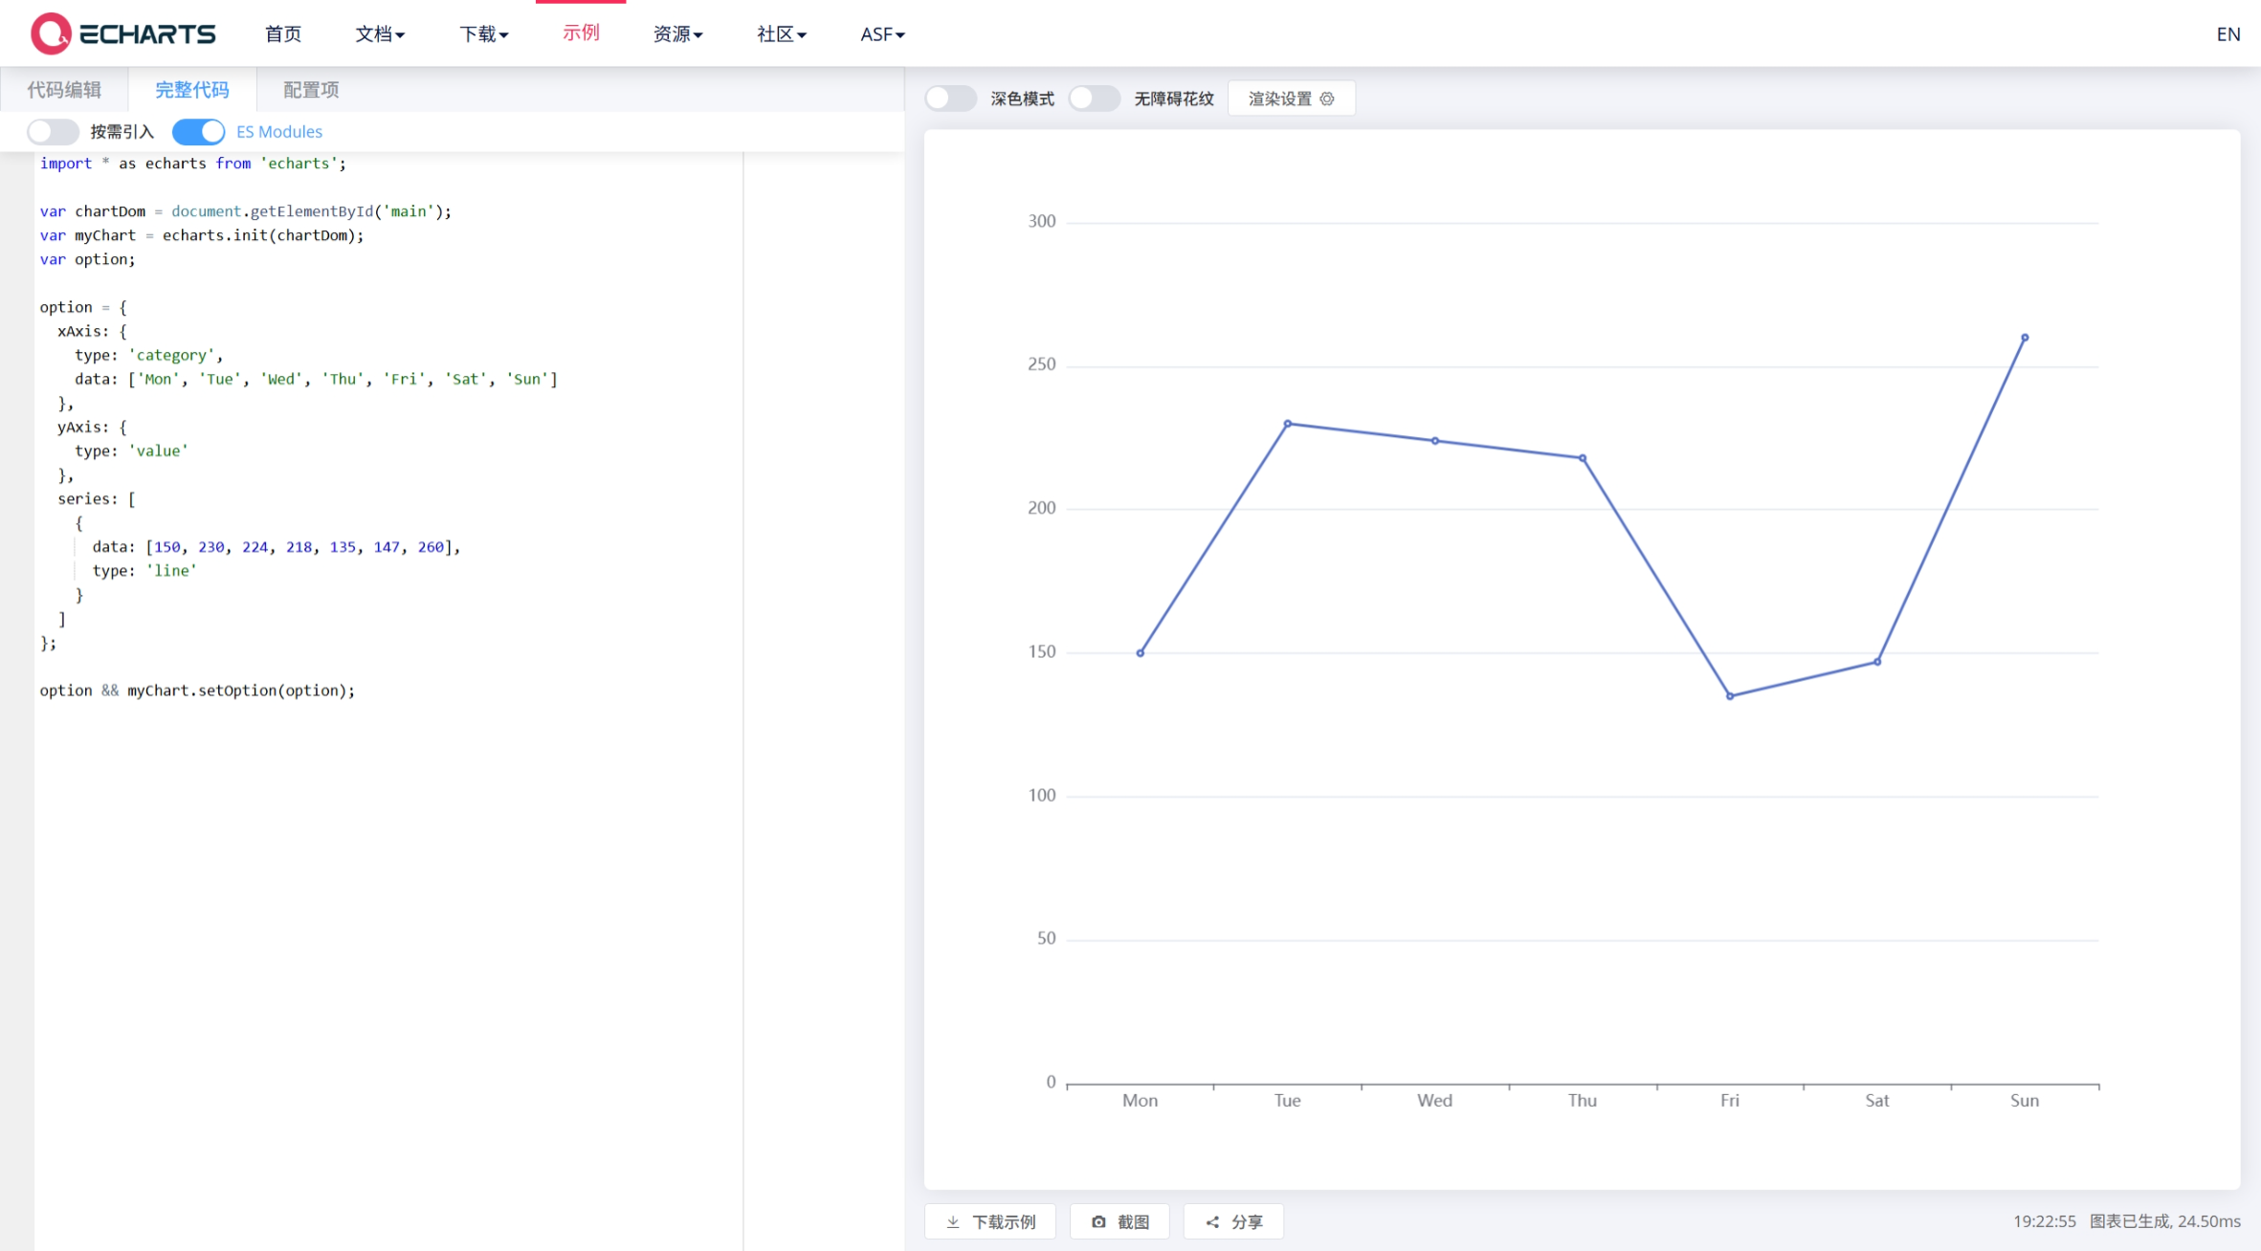The image size is (2261, 1251).
Task: Click the line segment between Thu and Fri
Action: click(x=1655, y=577)
